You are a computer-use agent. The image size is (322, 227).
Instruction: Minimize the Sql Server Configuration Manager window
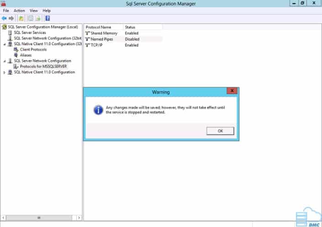click(294, 3)
